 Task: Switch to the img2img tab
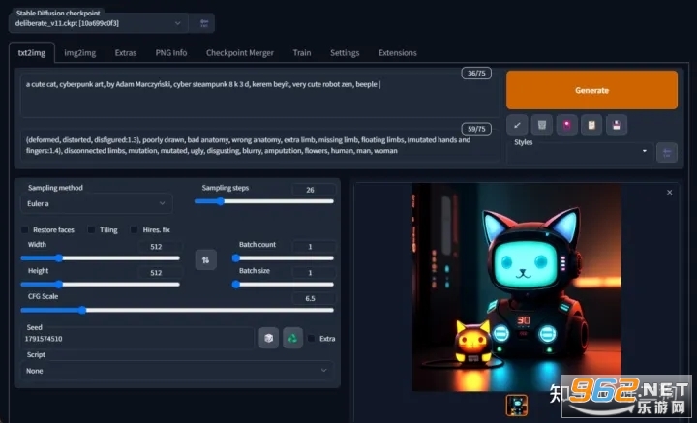coord(79,53)
